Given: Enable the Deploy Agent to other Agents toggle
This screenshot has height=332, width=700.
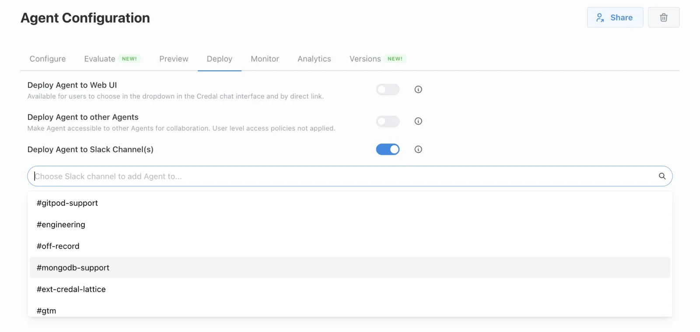Looking at the screenshot, I should 388,121.
